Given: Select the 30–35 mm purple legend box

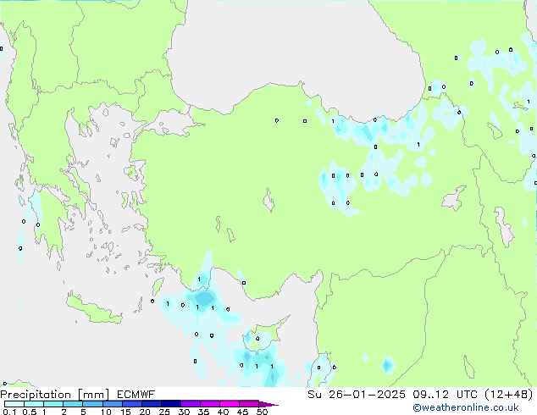Looking at the screenshot, I should click(191, 404).
